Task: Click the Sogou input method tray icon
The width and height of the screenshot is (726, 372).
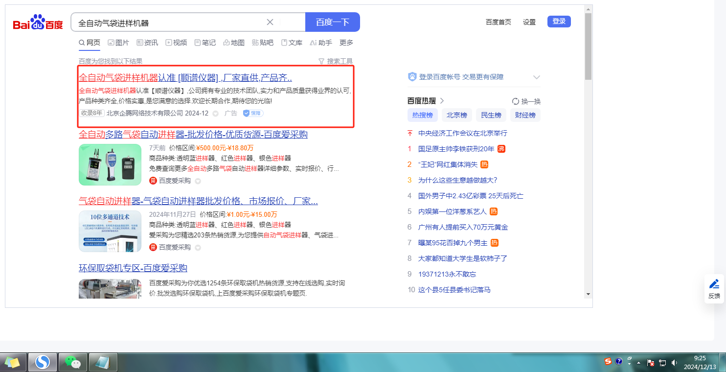Action: point(608,361)
